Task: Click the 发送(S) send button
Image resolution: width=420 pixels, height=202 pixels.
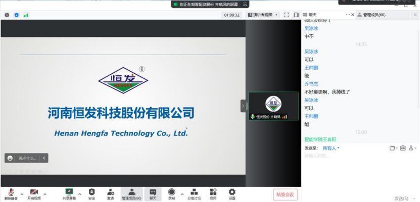Action: pyautogui.click(x=401, y=198)
